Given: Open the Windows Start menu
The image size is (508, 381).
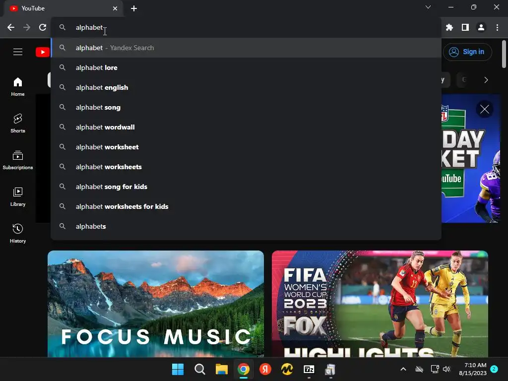Looking at the screenshot, I should pos(178,369).
